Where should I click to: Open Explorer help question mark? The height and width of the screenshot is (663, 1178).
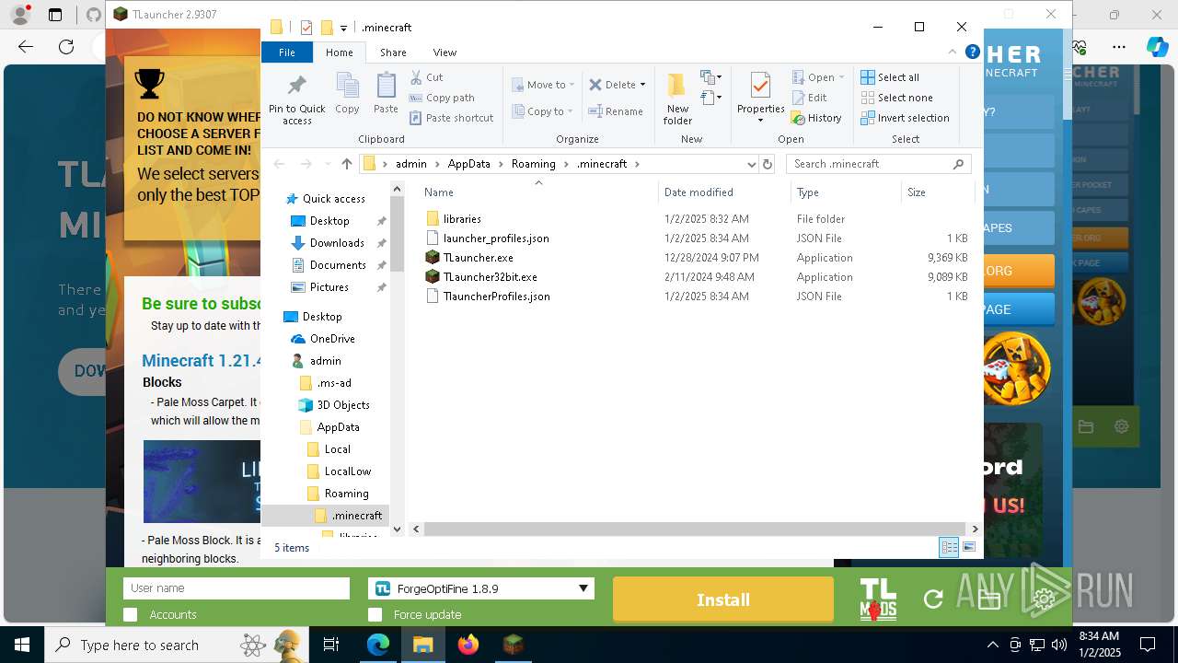972,52
